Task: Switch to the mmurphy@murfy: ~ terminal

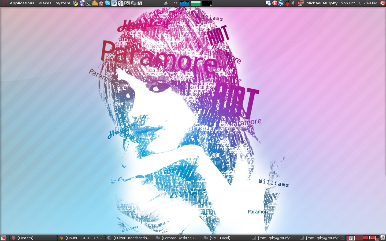Action: pos(322,238)
